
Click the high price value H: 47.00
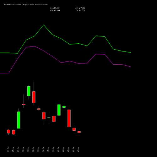[80, 8]
